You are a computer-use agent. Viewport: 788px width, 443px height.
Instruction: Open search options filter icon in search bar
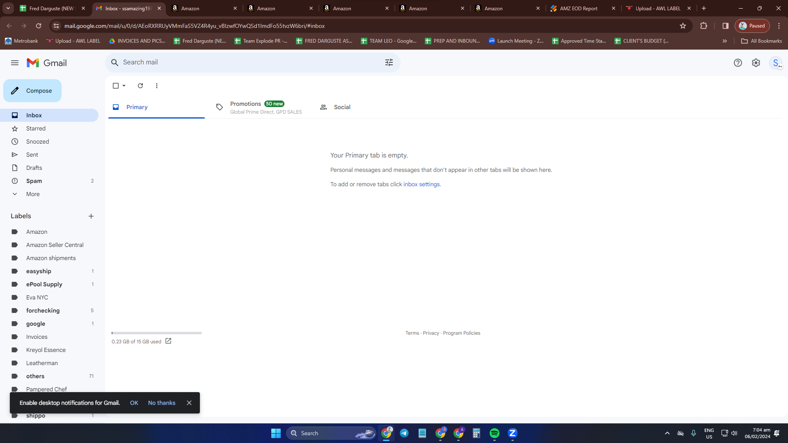389,62
